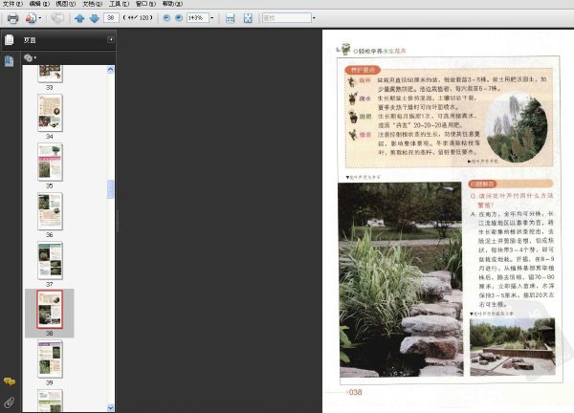Click the zoom in plus button
The width and height of the screenshot is (574, 413).
pyautogui.click(x=179, y=17)
